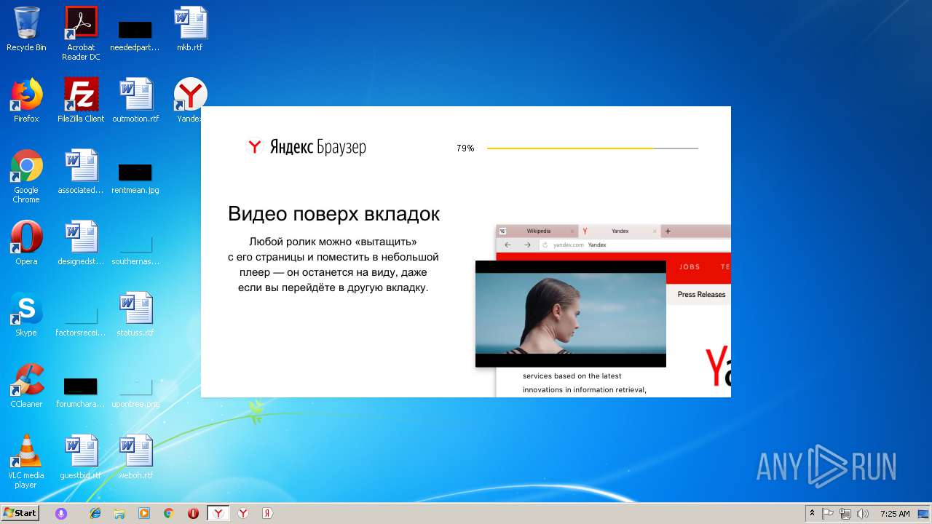Select the associated document icon

click(81, 172)
